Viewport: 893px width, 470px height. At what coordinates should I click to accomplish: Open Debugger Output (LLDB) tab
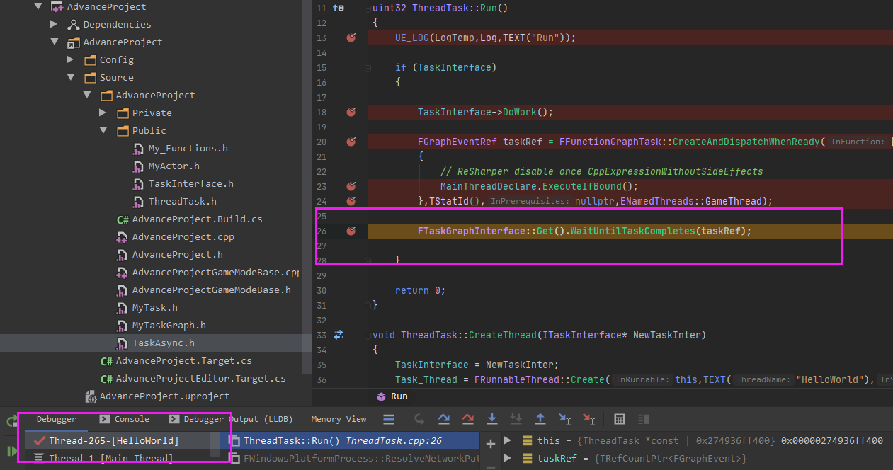(x=231, y=419)
